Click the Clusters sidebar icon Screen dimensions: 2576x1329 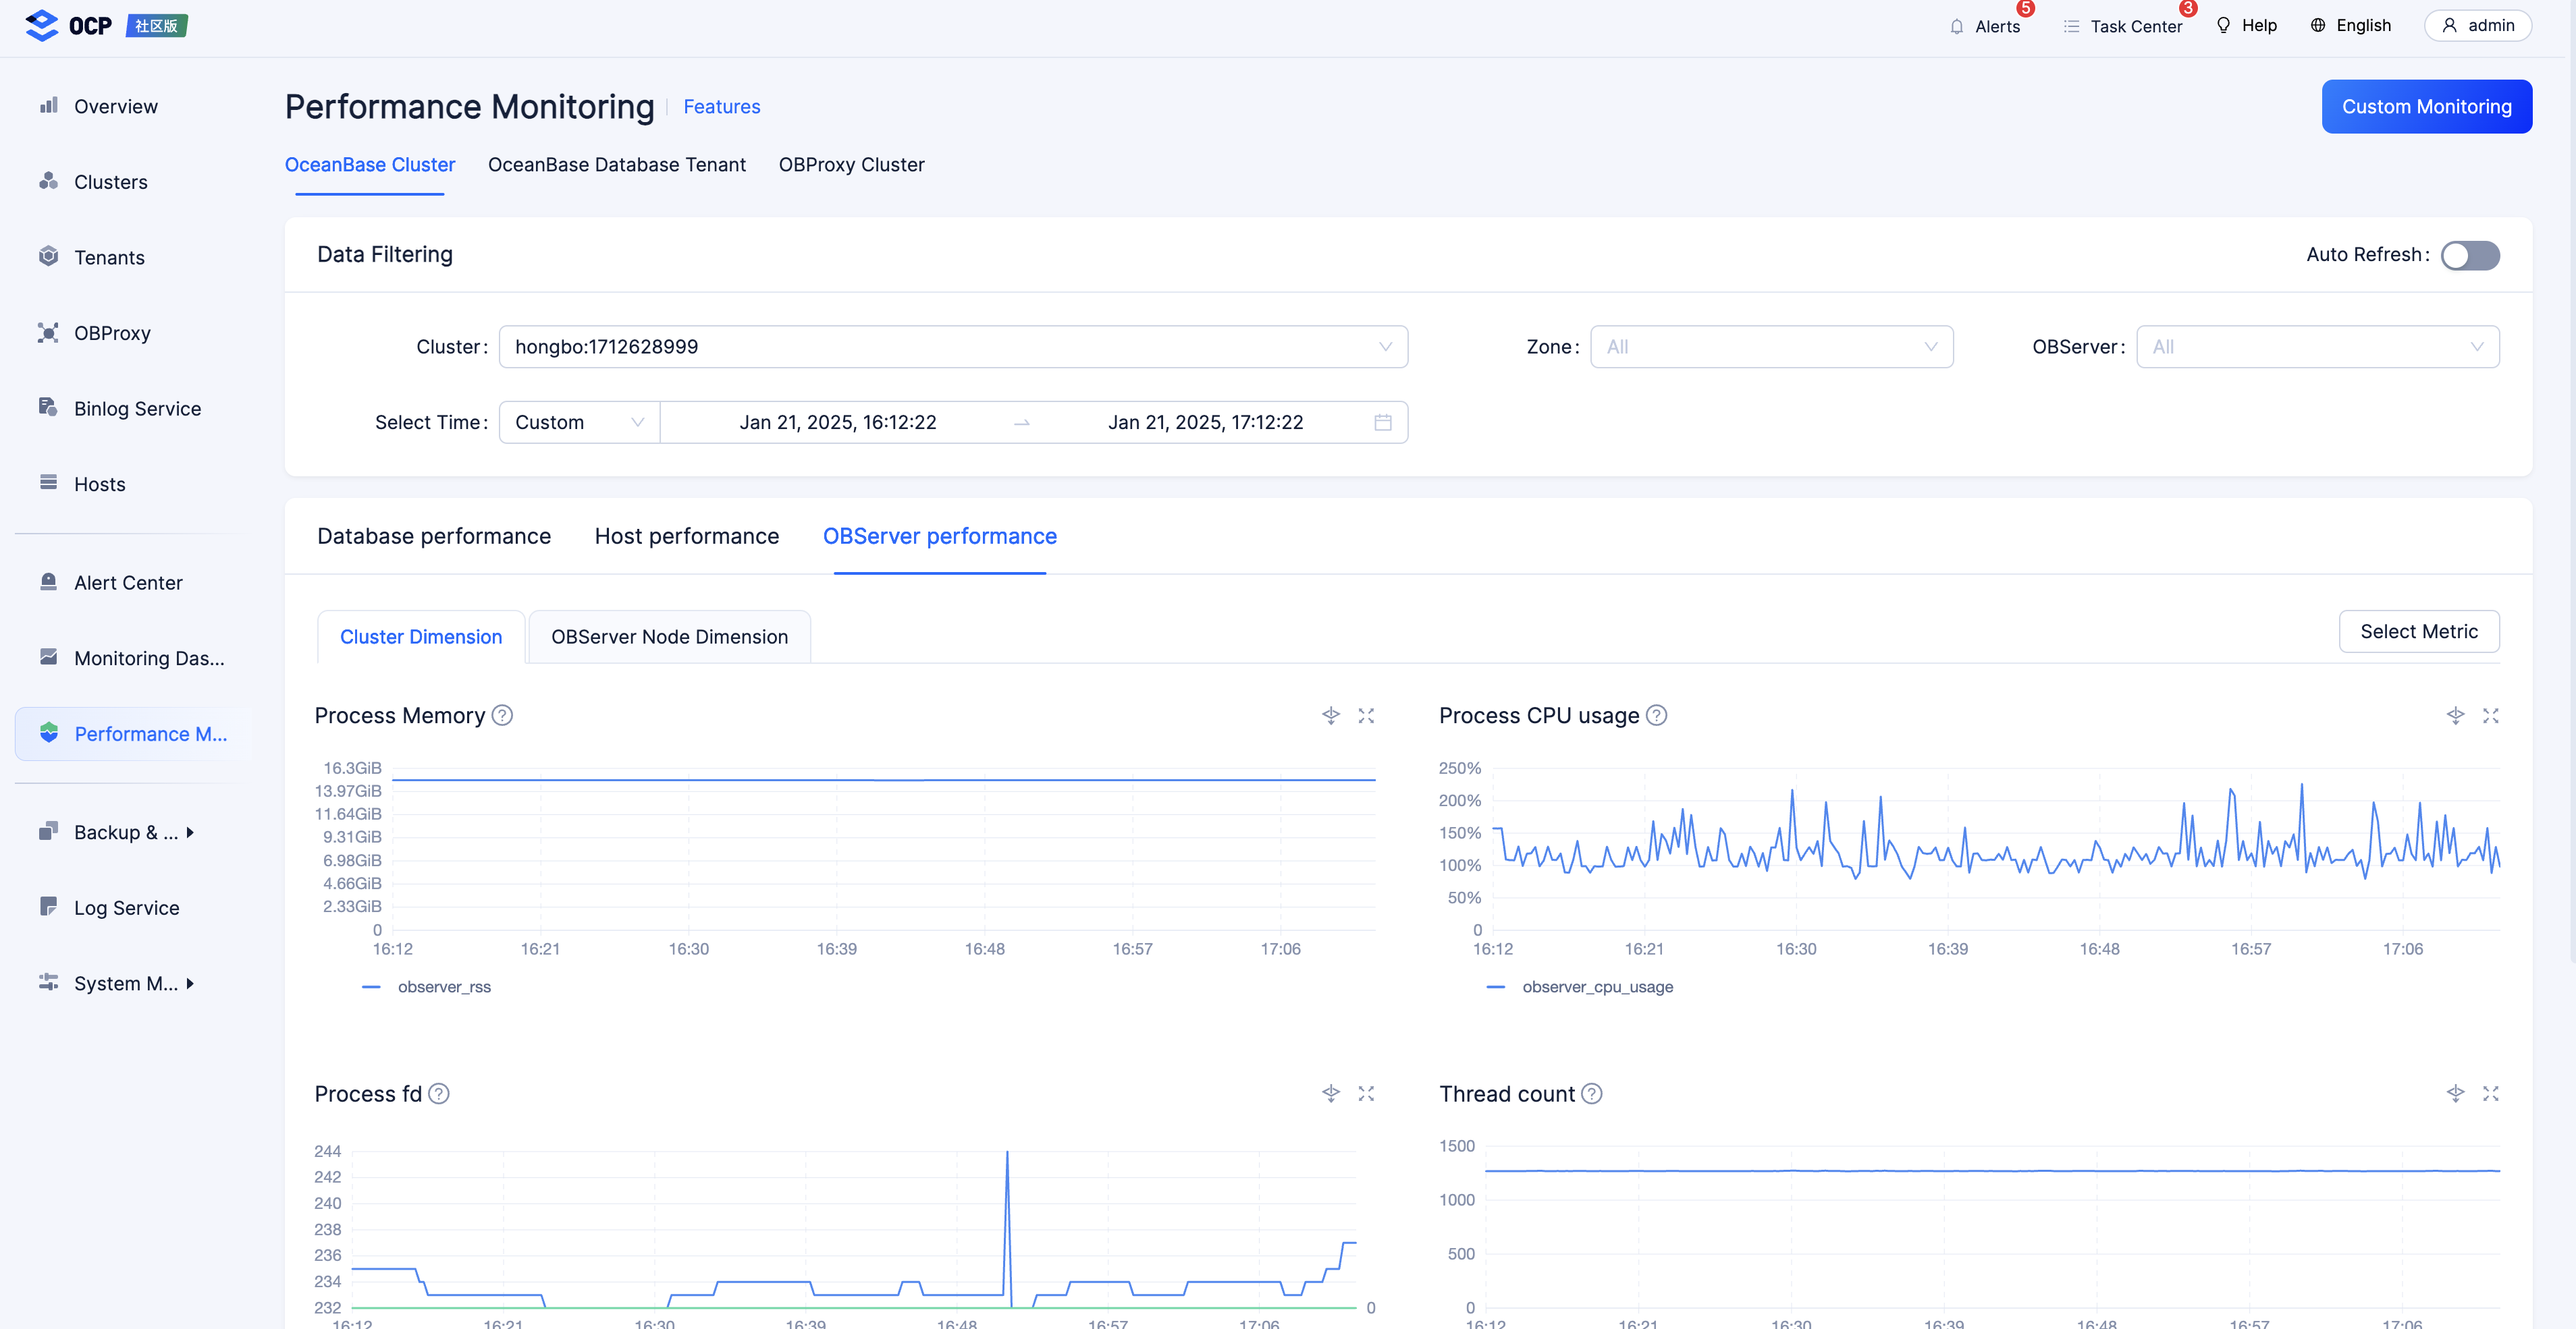[x=48, y=181]
